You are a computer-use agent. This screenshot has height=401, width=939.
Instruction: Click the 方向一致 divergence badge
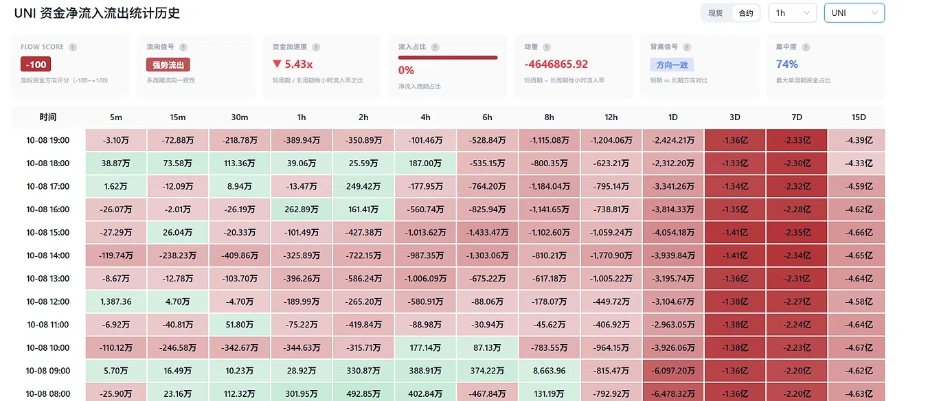pos(672,65)
